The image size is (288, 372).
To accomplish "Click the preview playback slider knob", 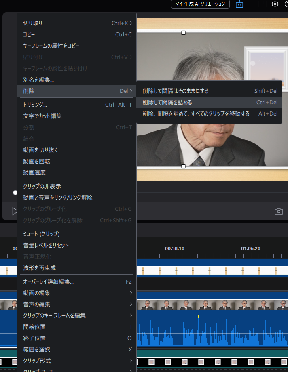I will (x=15, y=193).
